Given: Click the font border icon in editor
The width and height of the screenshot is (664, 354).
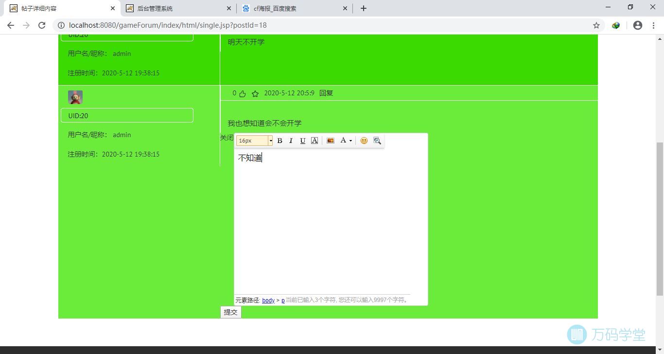Looking at the screenshot, I should click(315, 141).
